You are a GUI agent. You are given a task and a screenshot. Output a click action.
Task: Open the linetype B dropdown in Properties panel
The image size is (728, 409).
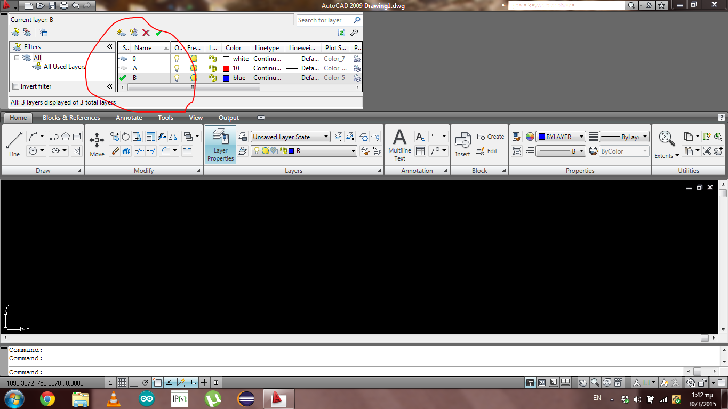click(x=561, y=151)
